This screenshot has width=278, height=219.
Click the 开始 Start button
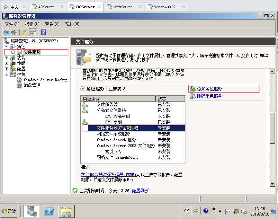pyautogui.click(x=9, y=211)
